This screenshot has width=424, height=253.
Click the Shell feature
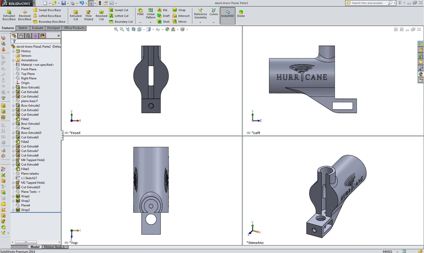pos(164,22)
